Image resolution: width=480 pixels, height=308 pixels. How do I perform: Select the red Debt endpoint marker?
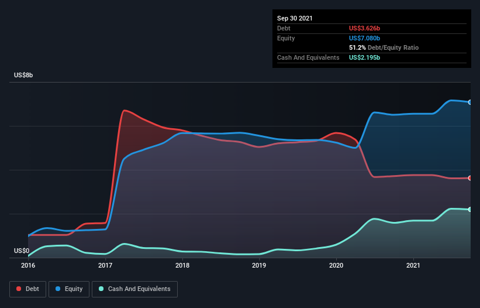click(470, 178)
